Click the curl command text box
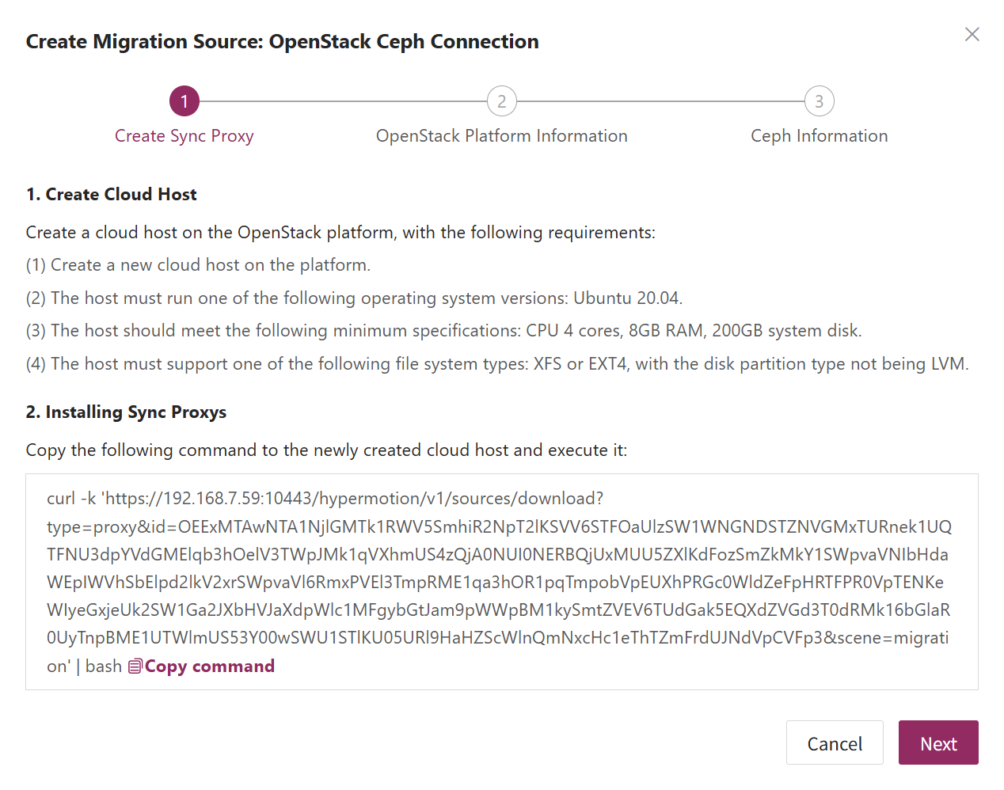This screenshot has width=1004, height=790. (502, 582)
